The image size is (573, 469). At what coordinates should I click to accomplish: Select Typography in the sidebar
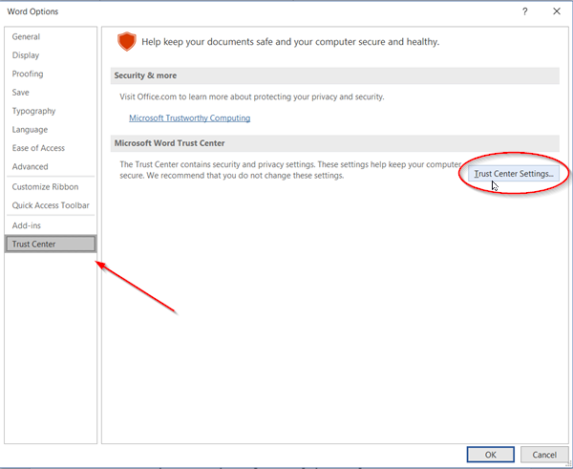[x=33, y=111]
